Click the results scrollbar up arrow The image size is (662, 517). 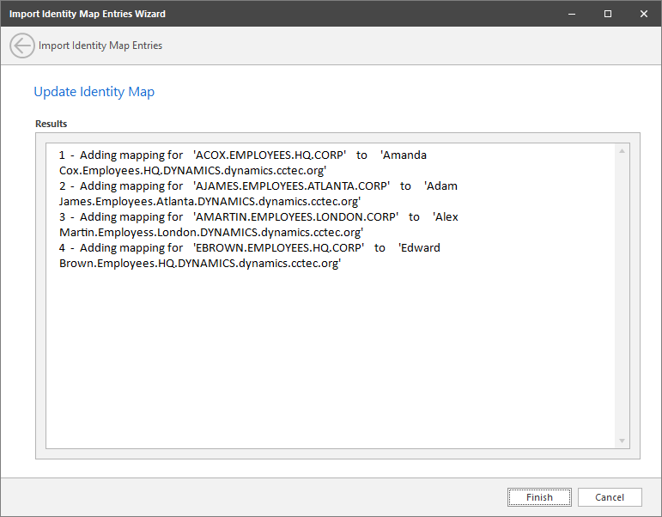tap(622, 151)
